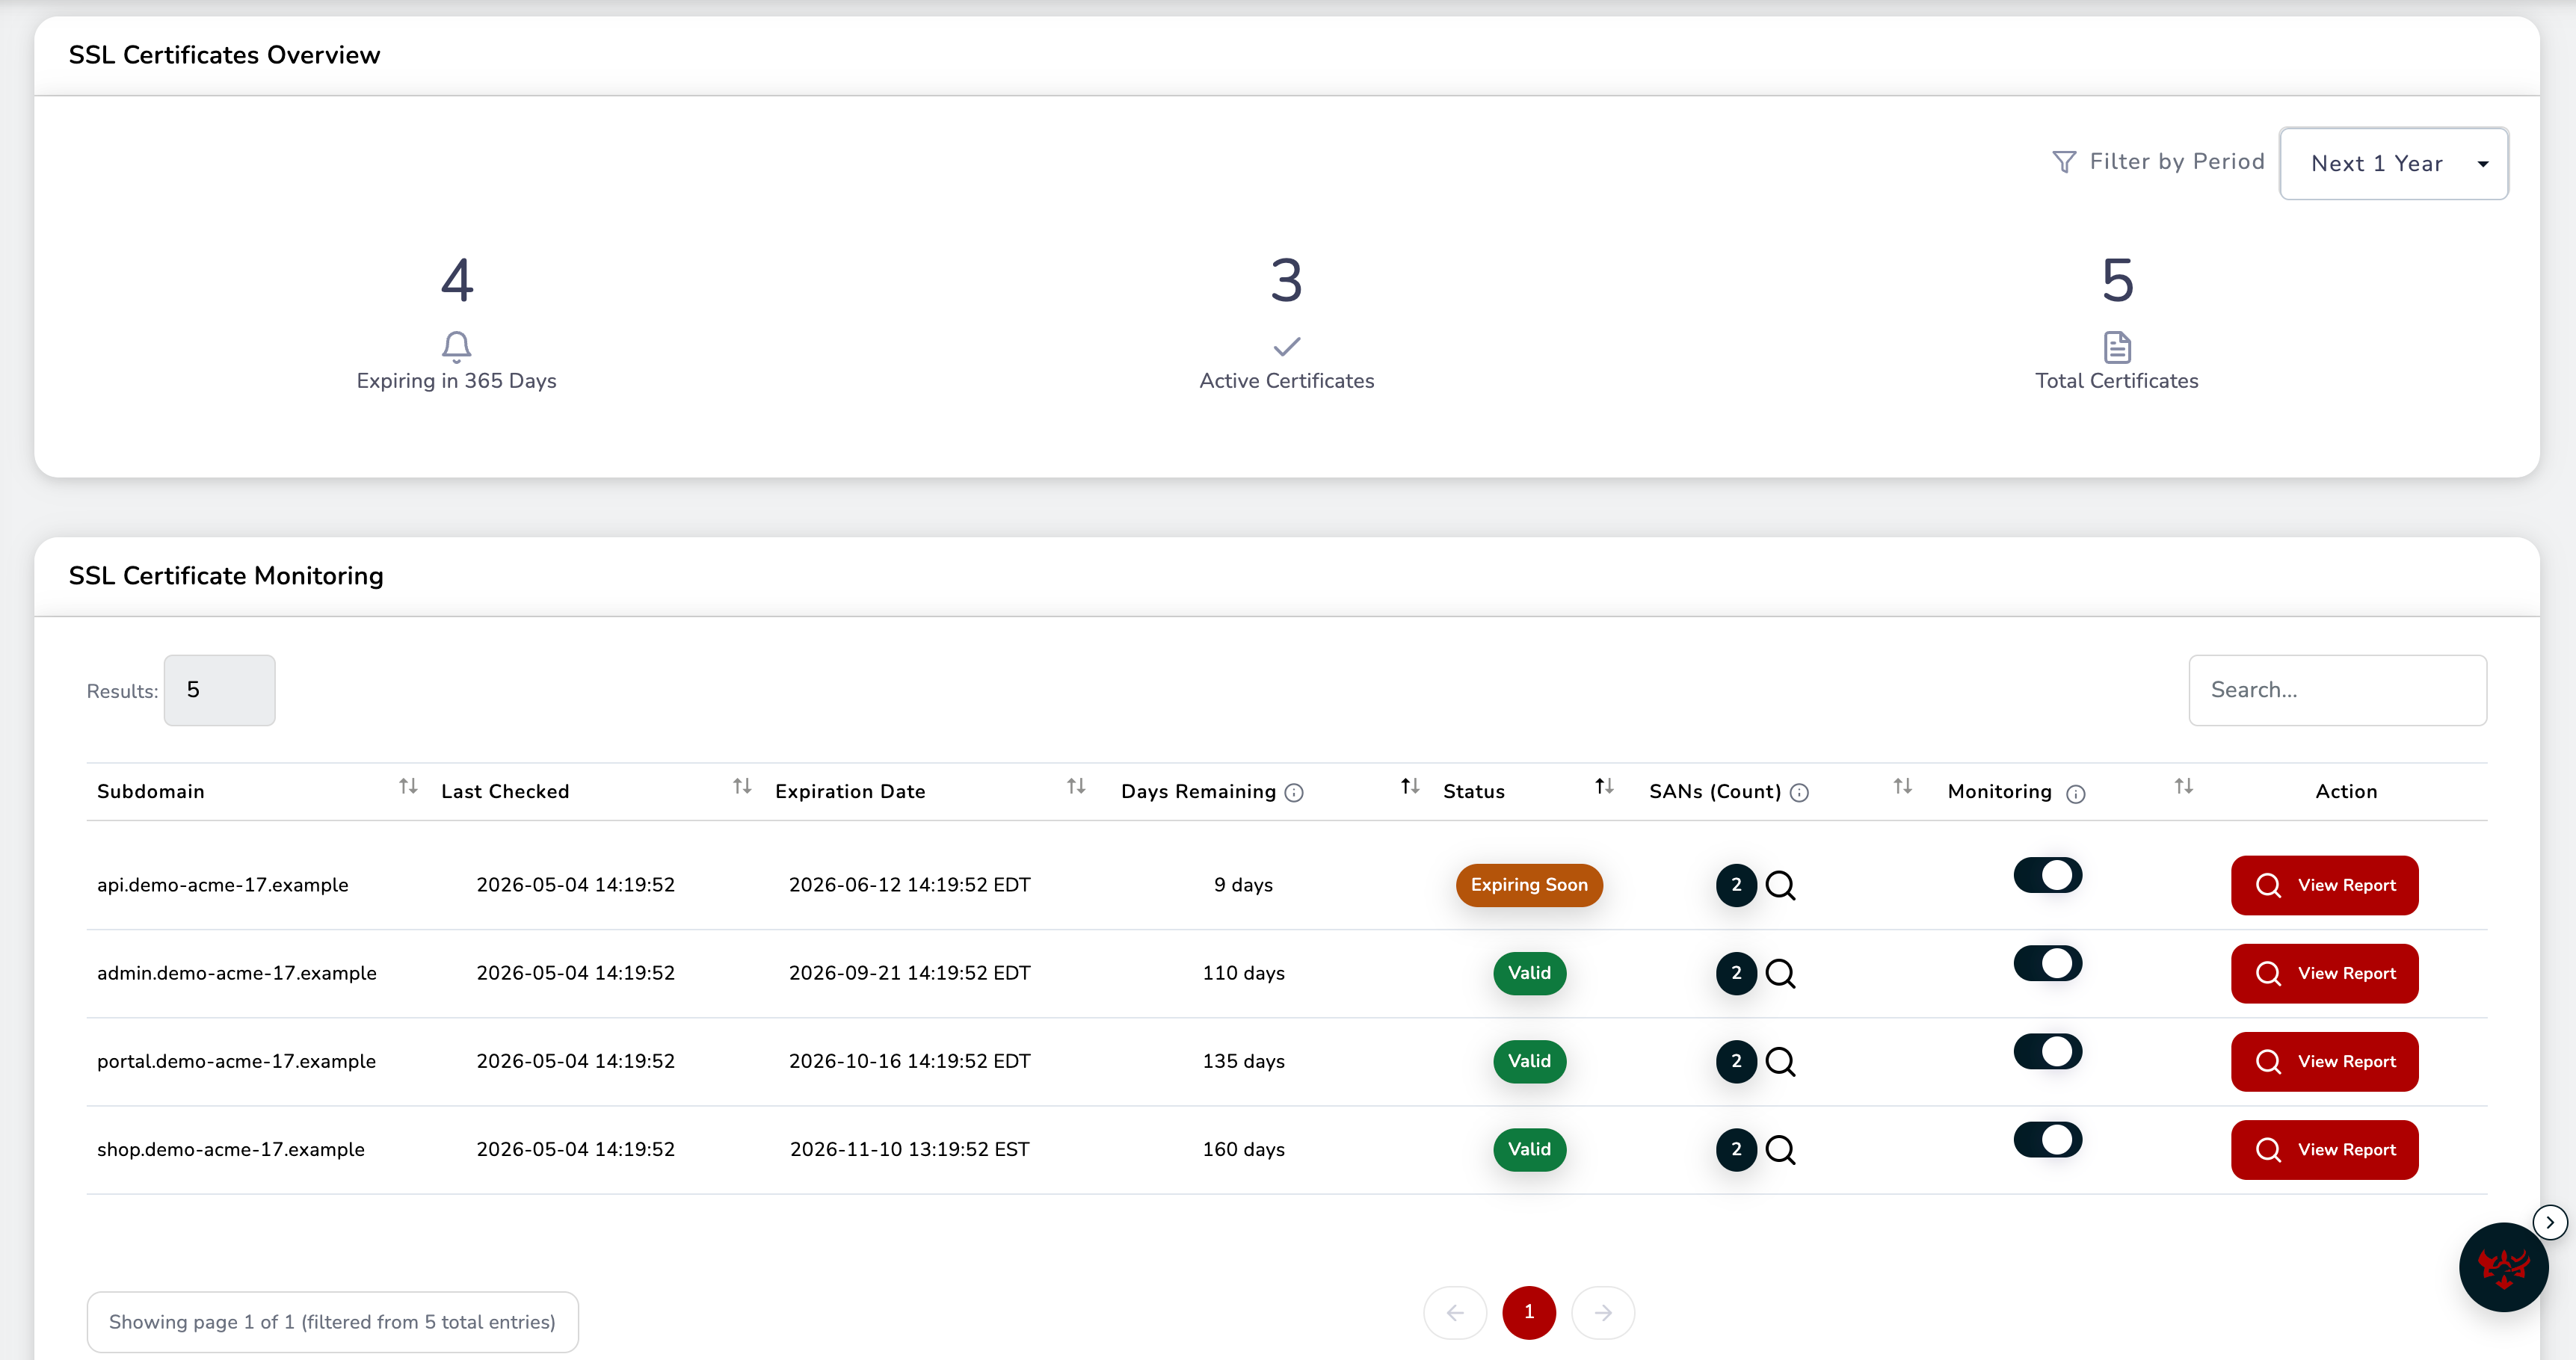2576x1360 pixels.
Task: Click the shop.demo-acme-17.example subdomain cell
Action: click(231, 1149)
